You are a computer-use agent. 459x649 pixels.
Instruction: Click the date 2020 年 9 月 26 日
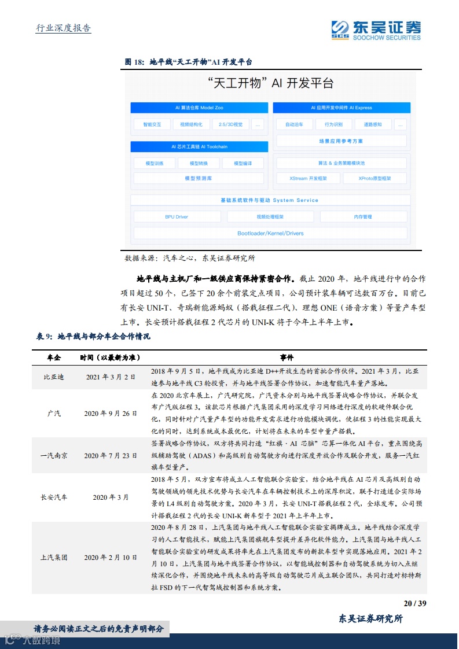click(111, 414)
